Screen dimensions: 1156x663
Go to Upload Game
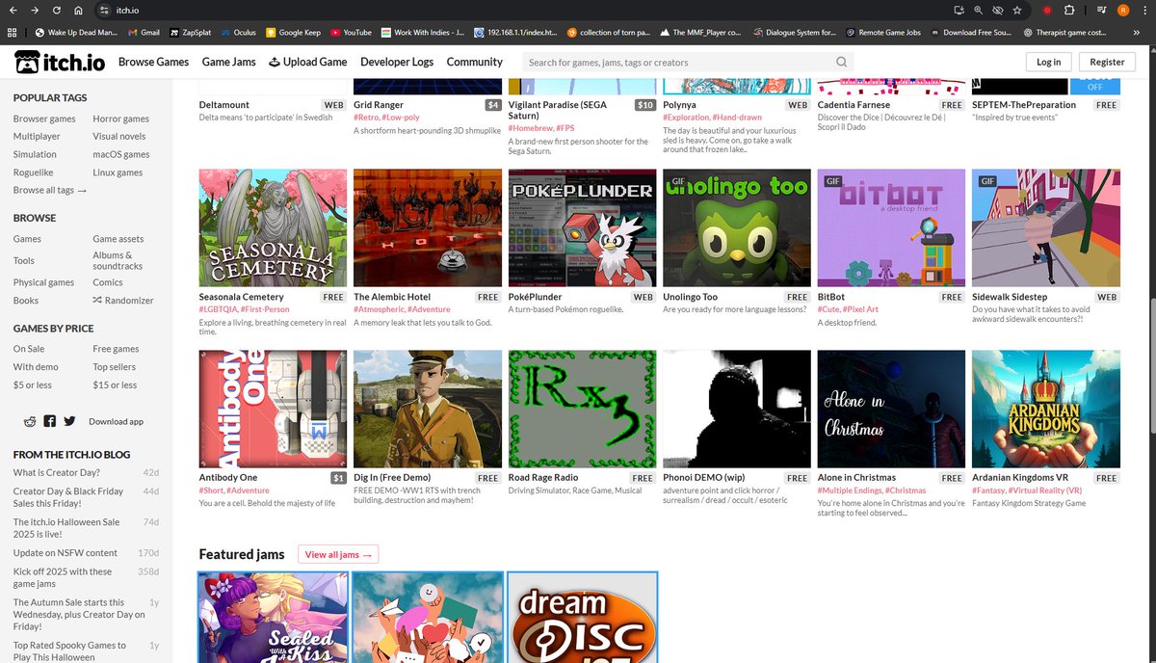click(308, 62)
